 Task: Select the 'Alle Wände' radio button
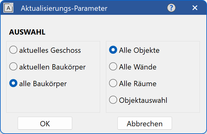pyautogui.click(x=113, y=67)
